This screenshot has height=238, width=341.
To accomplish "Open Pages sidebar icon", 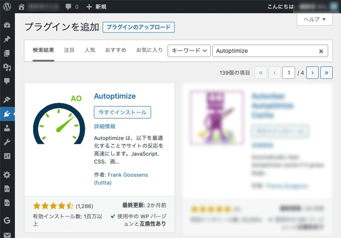I will point(7,53).
